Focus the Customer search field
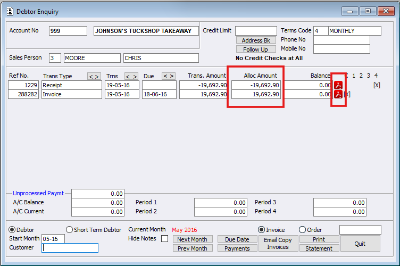The image size is (400, 266). (70, 248)
